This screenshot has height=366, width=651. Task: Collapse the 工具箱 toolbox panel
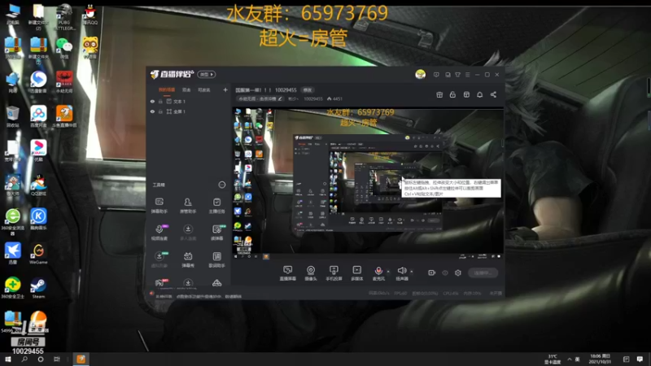[x=222, y=185]
